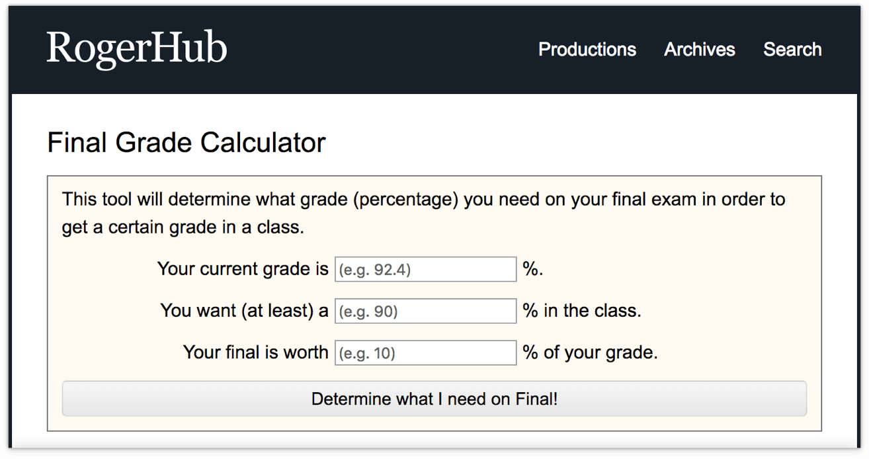The width and height of the screenshot is (869, 459).
Task: Open the Search option in the navigation bar
Action: point(792,50)
